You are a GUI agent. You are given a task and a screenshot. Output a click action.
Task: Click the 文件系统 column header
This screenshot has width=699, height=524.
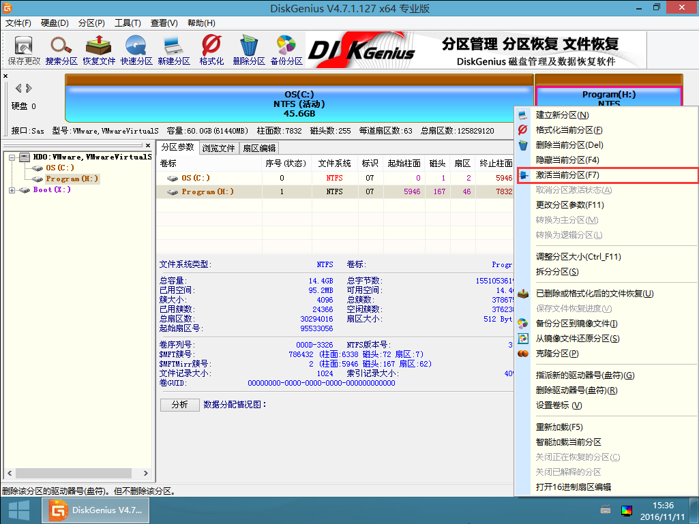[x=334, y=164]
